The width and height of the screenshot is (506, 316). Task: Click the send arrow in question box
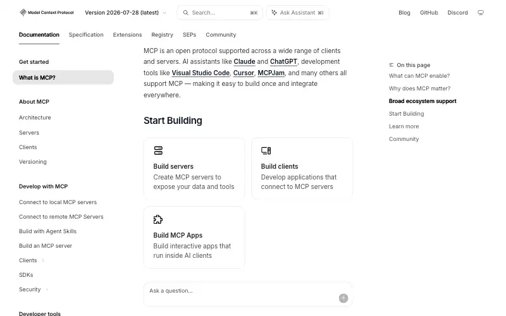[343, 298]
